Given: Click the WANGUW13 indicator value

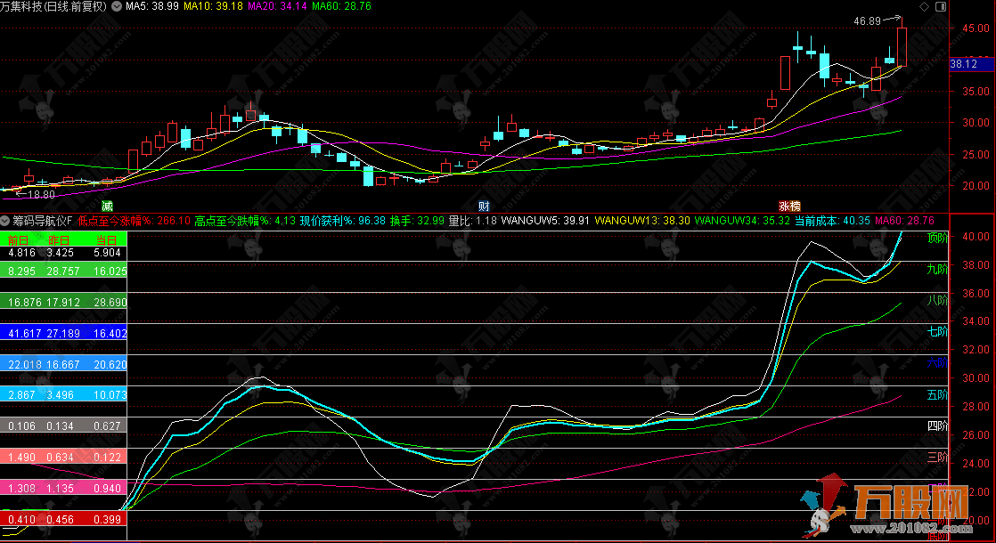Looking at the screenshot, I should pos(641,220).
